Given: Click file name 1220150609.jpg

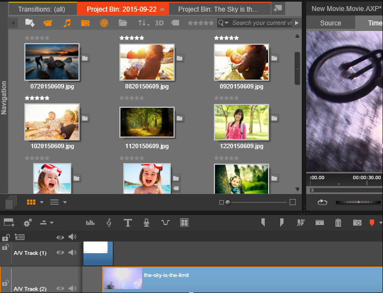Looking at the screenshot, I should pos(242,146).
